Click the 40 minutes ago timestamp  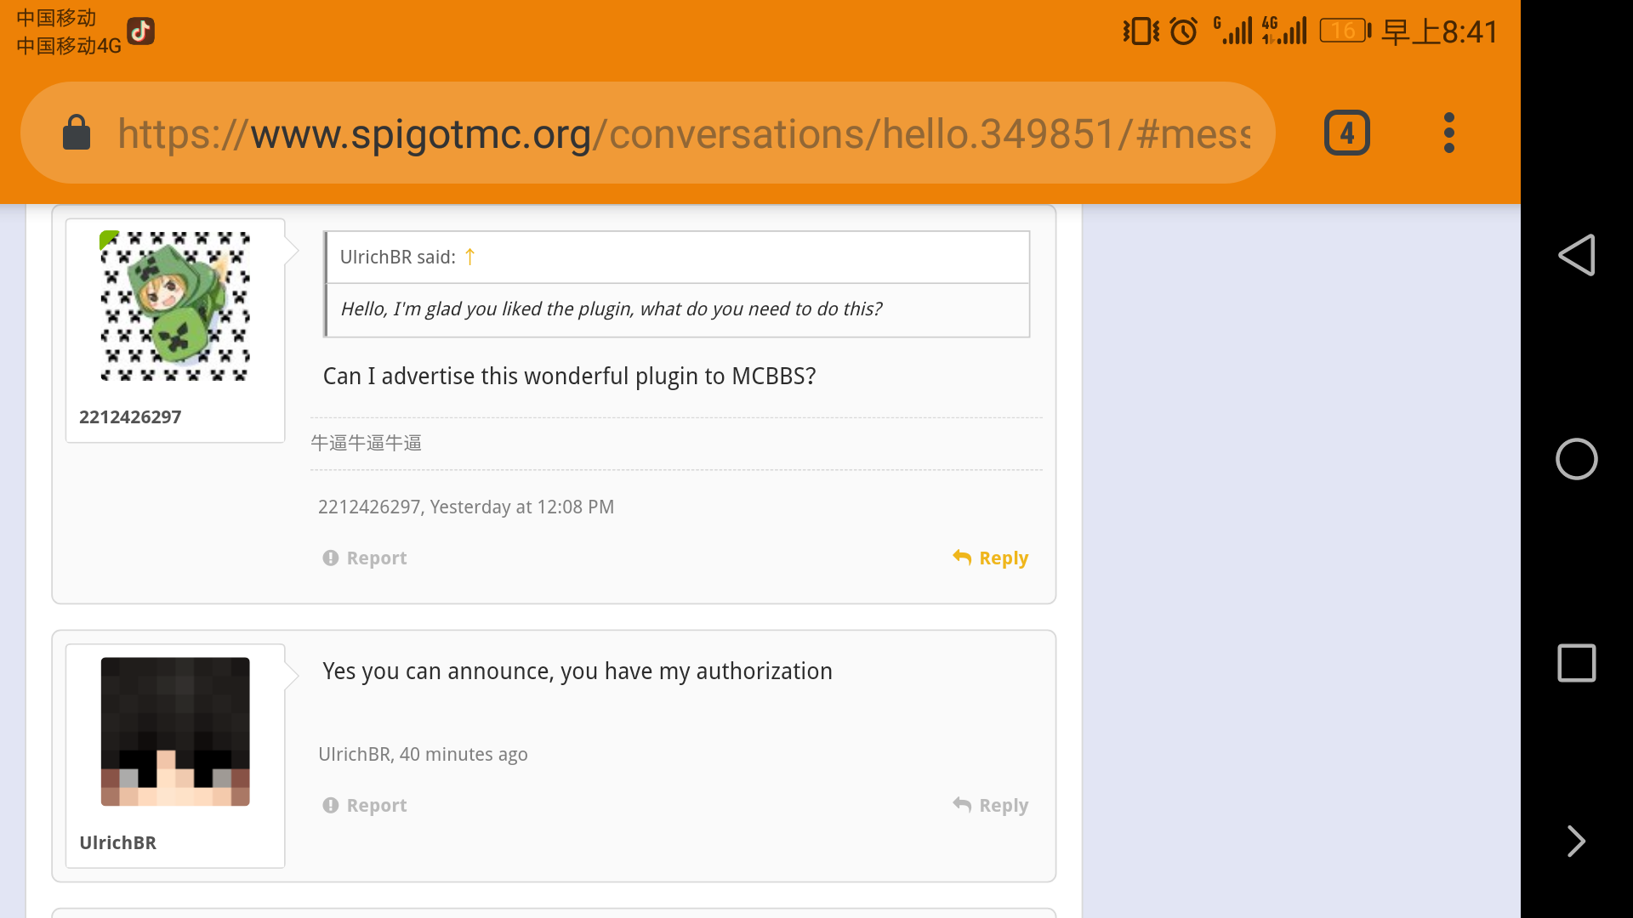coord(464,755)
